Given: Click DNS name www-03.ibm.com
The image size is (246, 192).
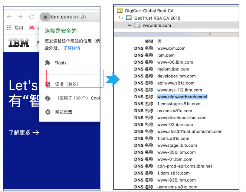Looking at the screenshot, I should (175, 125).
